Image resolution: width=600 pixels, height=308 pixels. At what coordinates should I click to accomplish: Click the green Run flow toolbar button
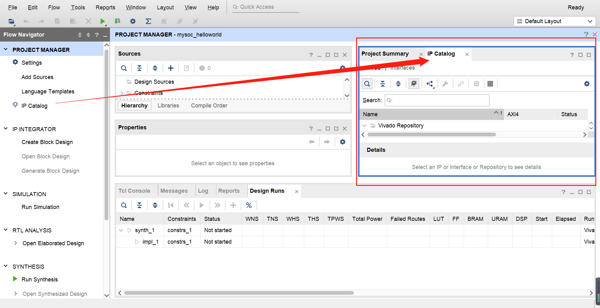pyautogui.click(x=103, y=21)
